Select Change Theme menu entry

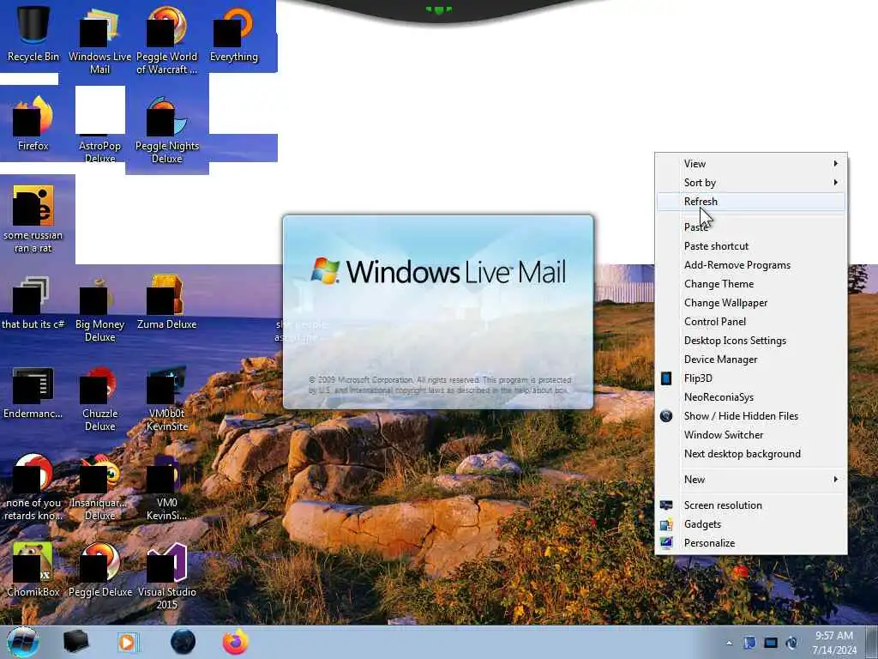(751, 284)
